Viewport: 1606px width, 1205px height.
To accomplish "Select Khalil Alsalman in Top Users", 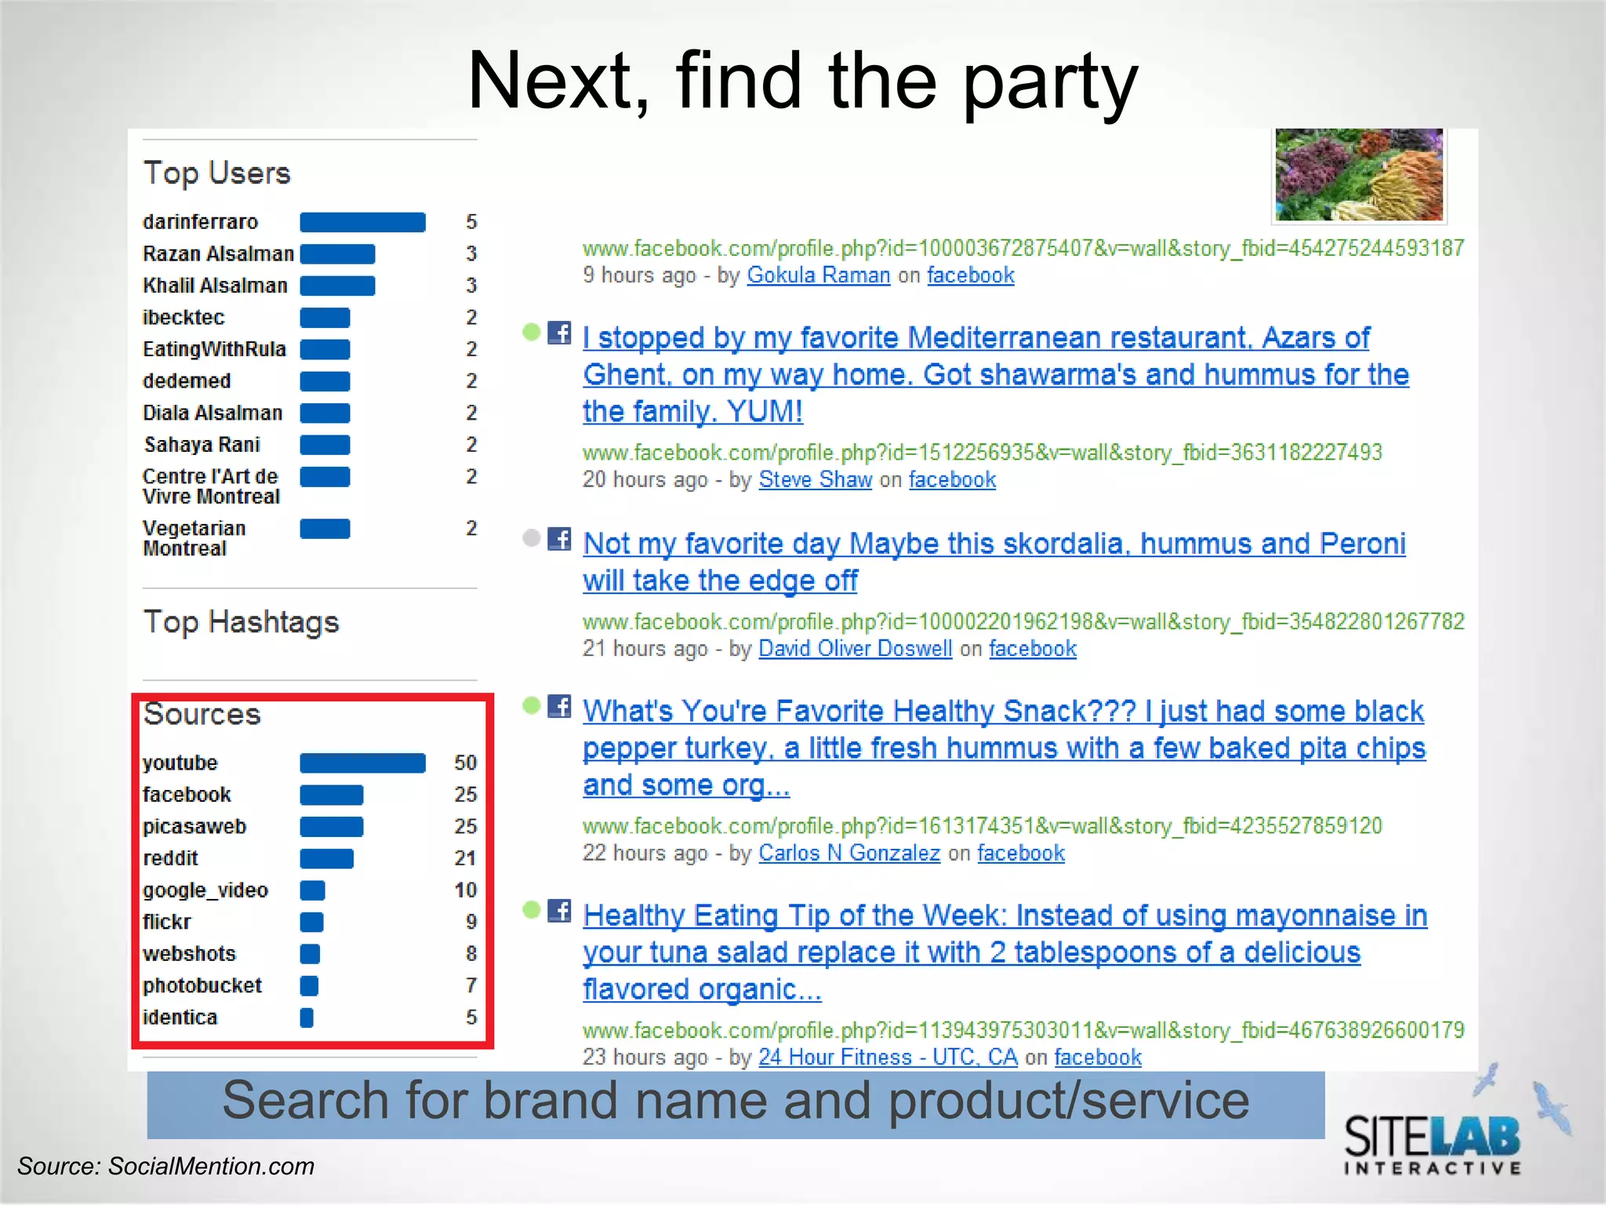I will tap(215, 286).
